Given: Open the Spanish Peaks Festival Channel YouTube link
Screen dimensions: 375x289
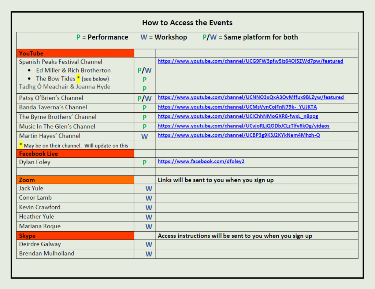Looking at the screenshot, I should (x=250, y=61).
